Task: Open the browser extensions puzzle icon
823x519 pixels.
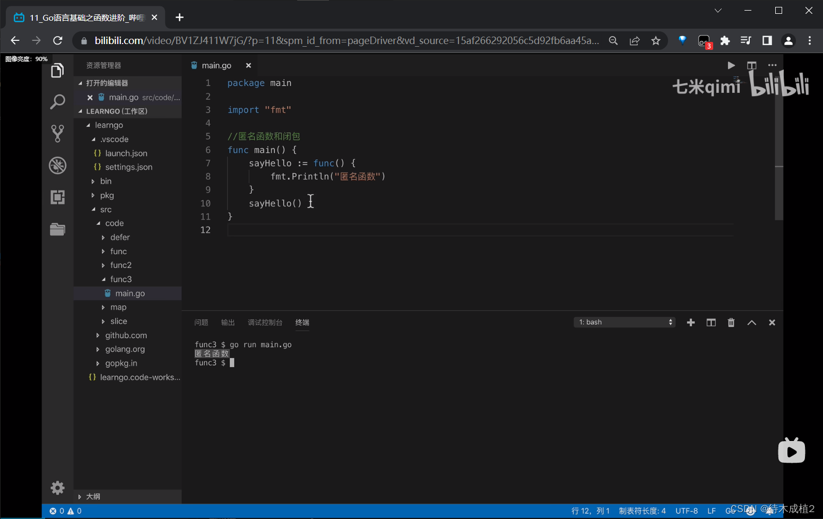Action: click(x=725, y=40)
